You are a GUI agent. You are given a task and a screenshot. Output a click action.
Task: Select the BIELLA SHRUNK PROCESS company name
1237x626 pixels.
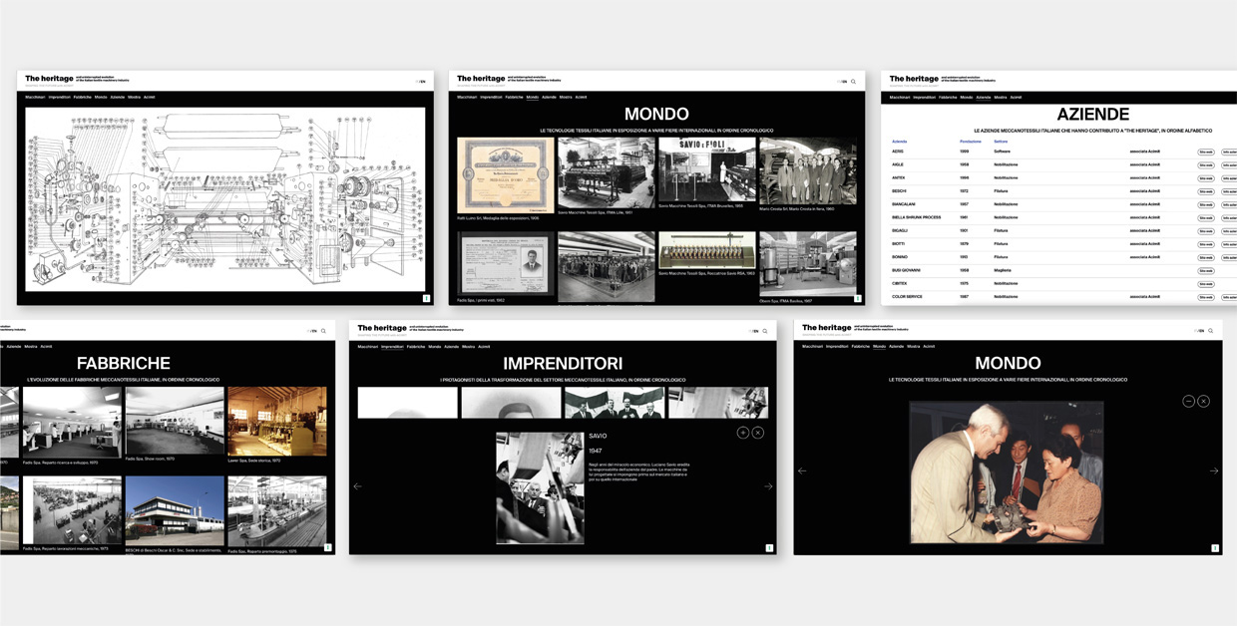coord(917,217)
